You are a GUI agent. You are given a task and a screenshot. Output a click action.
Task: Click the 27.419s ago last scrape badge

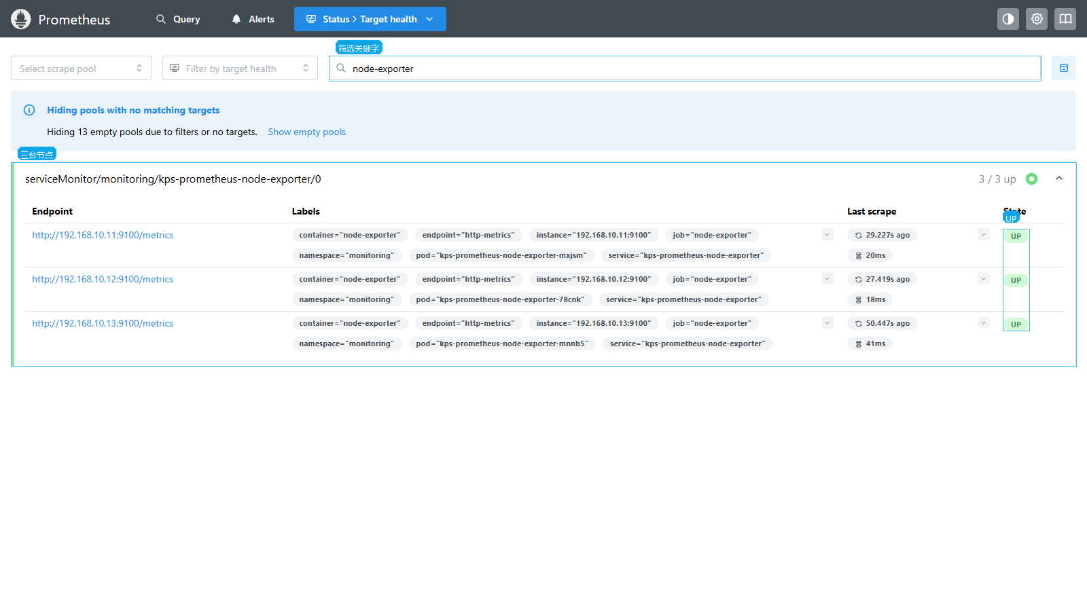click(882, 279)
